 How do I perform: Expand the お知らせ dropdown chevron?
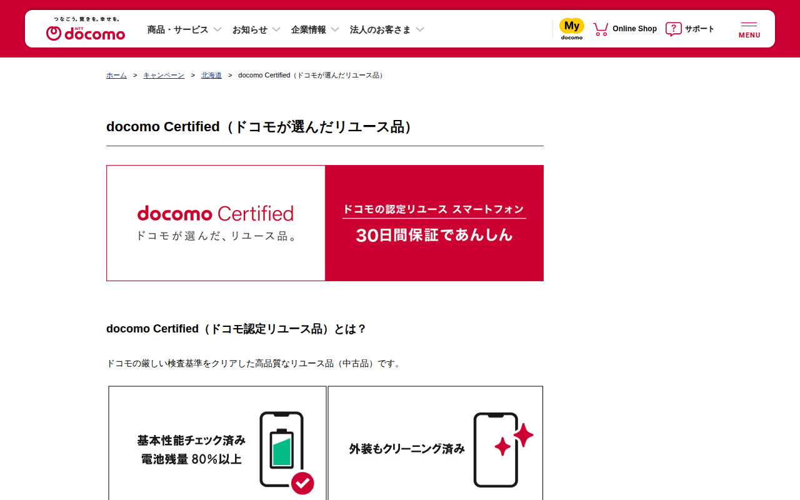pos(276,29)
